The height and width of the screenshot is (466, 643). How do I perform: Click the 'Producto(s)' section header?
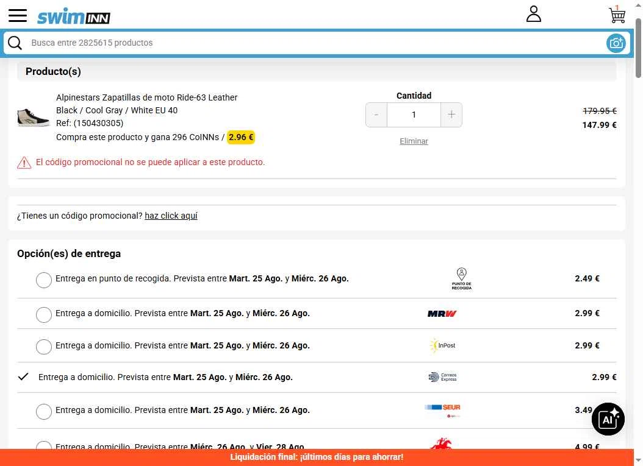click(x=53, y=71)
